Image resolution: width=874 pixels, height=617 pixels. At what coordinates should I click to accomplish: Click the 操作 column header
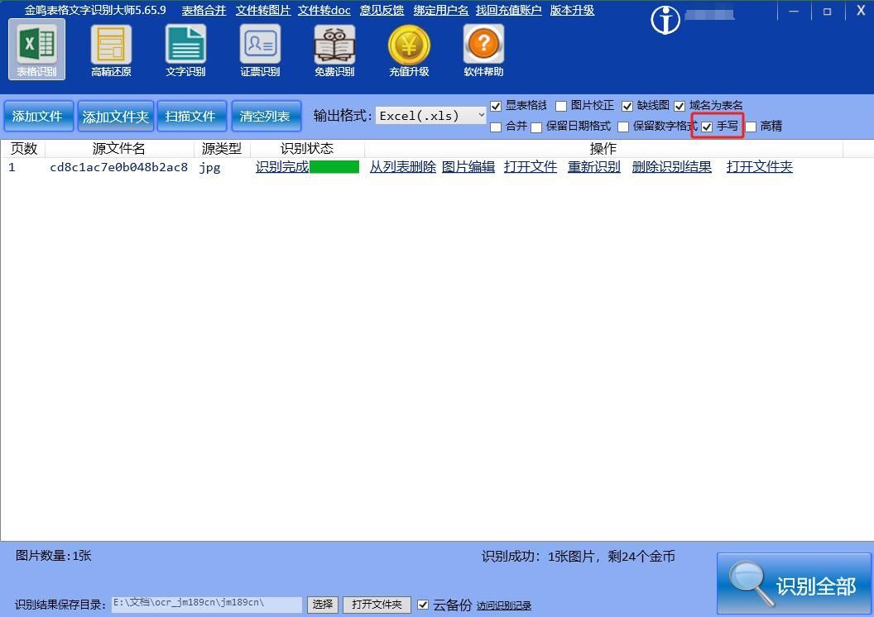tap(603, 149)
